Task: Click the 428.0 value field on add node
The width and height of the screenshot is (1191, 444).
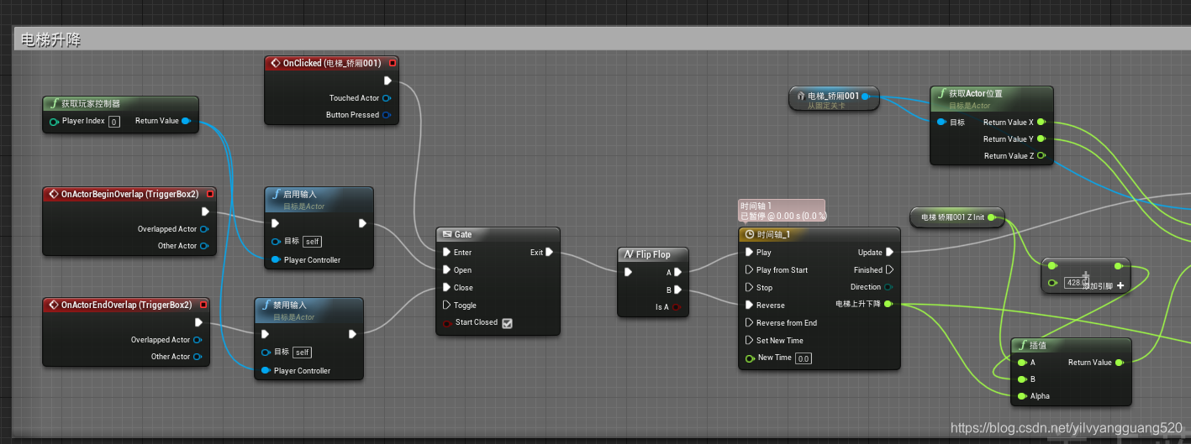Action: tap(1076, 283)
